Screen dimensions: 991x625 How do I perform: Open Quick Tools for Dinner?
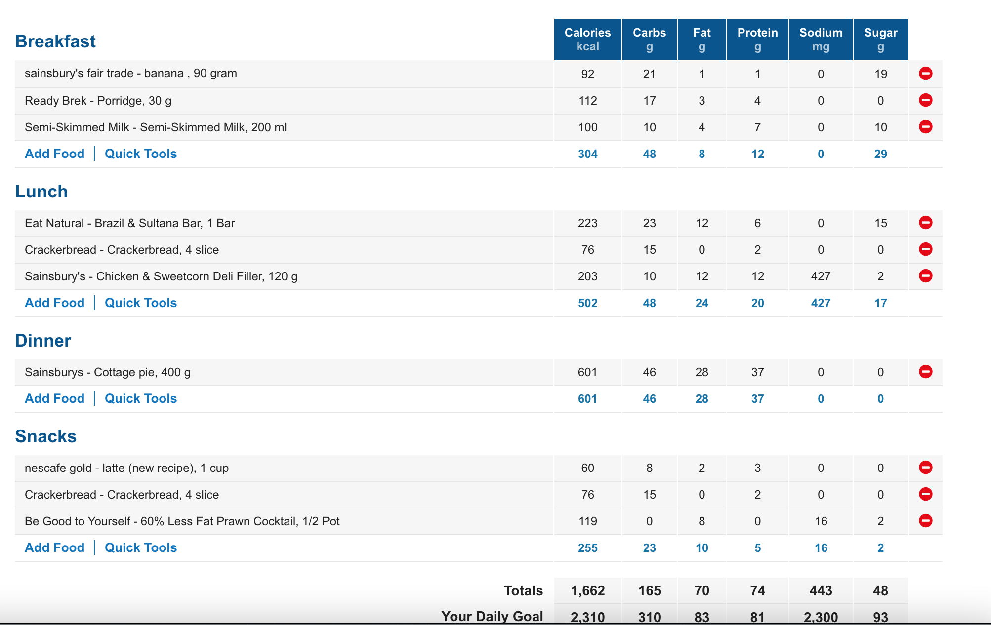click(x=141, y=398)
